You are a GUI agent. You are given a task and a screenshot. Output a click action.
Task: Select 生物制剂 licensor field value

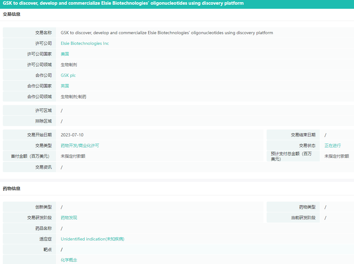69,65
